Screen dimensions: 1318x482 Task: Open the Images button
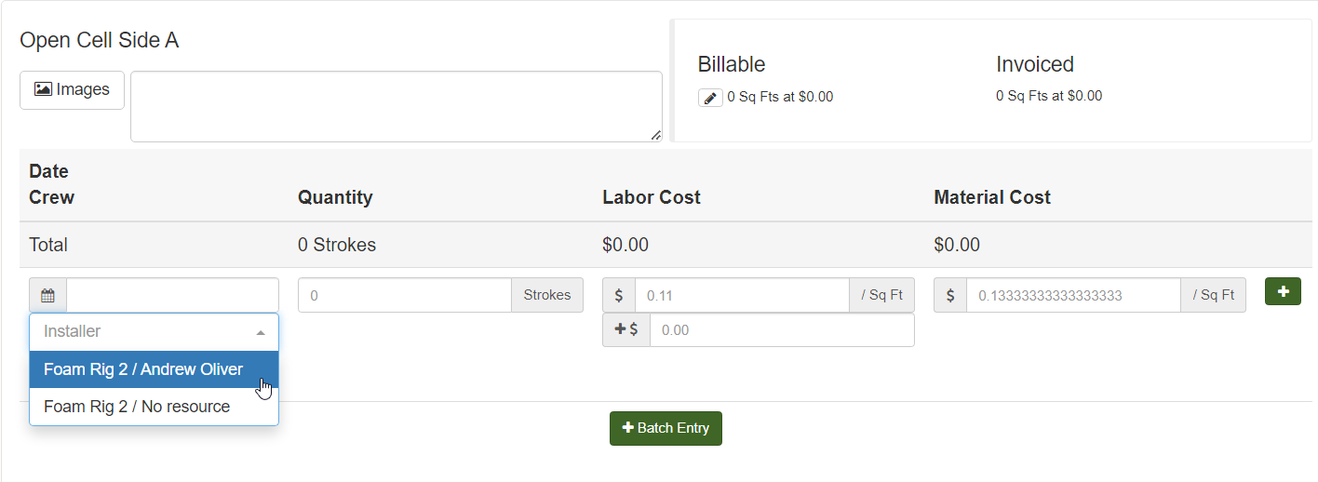pos(72,89)
